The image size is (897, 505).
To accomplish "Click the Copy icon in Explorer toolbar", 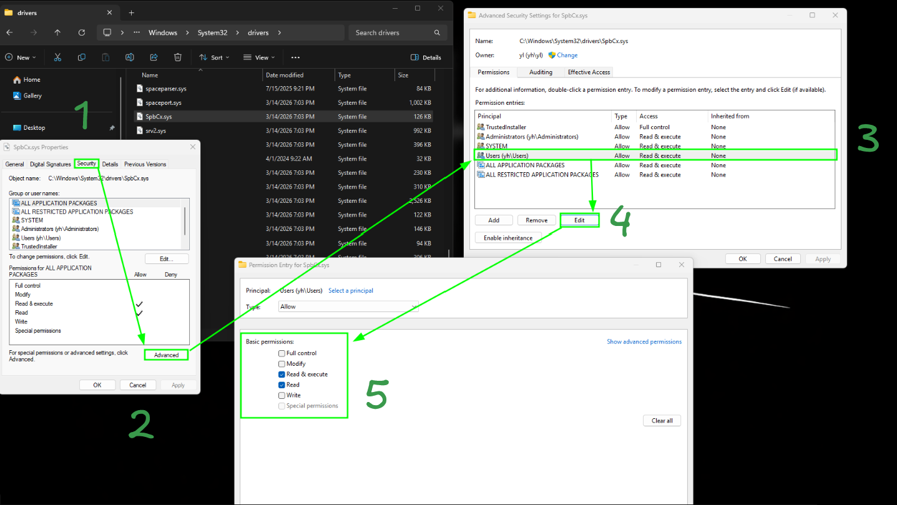I will click(82, 57).
